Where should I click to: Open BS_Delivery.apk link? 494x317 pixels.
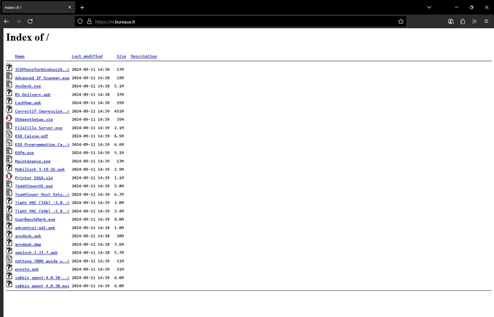click(x=33, y=95)
